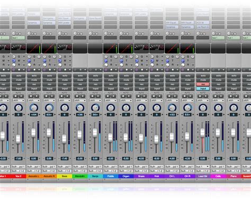Click the Snare automation dot button

click(x=139, y=96)
